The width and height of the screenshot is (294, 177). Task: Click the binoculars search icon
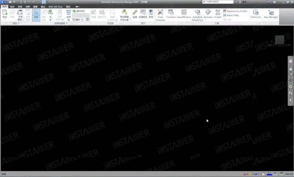(x=236, y=2)
